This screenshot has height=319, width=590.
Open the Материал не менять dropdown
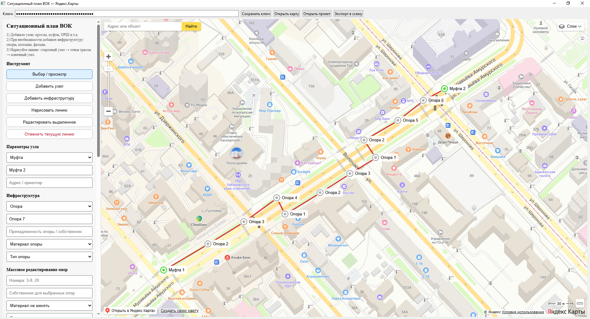click(49, 306)
